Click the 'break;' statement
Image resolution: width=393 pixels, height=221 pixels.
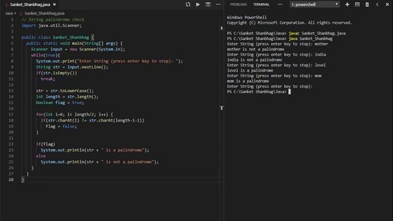click(48, 79)
